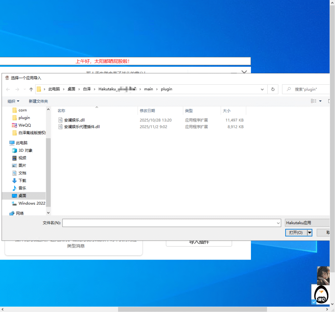The image size is (335, 312).
Task: Click the 打开(O) button
Action: click(x=296, y=232)
